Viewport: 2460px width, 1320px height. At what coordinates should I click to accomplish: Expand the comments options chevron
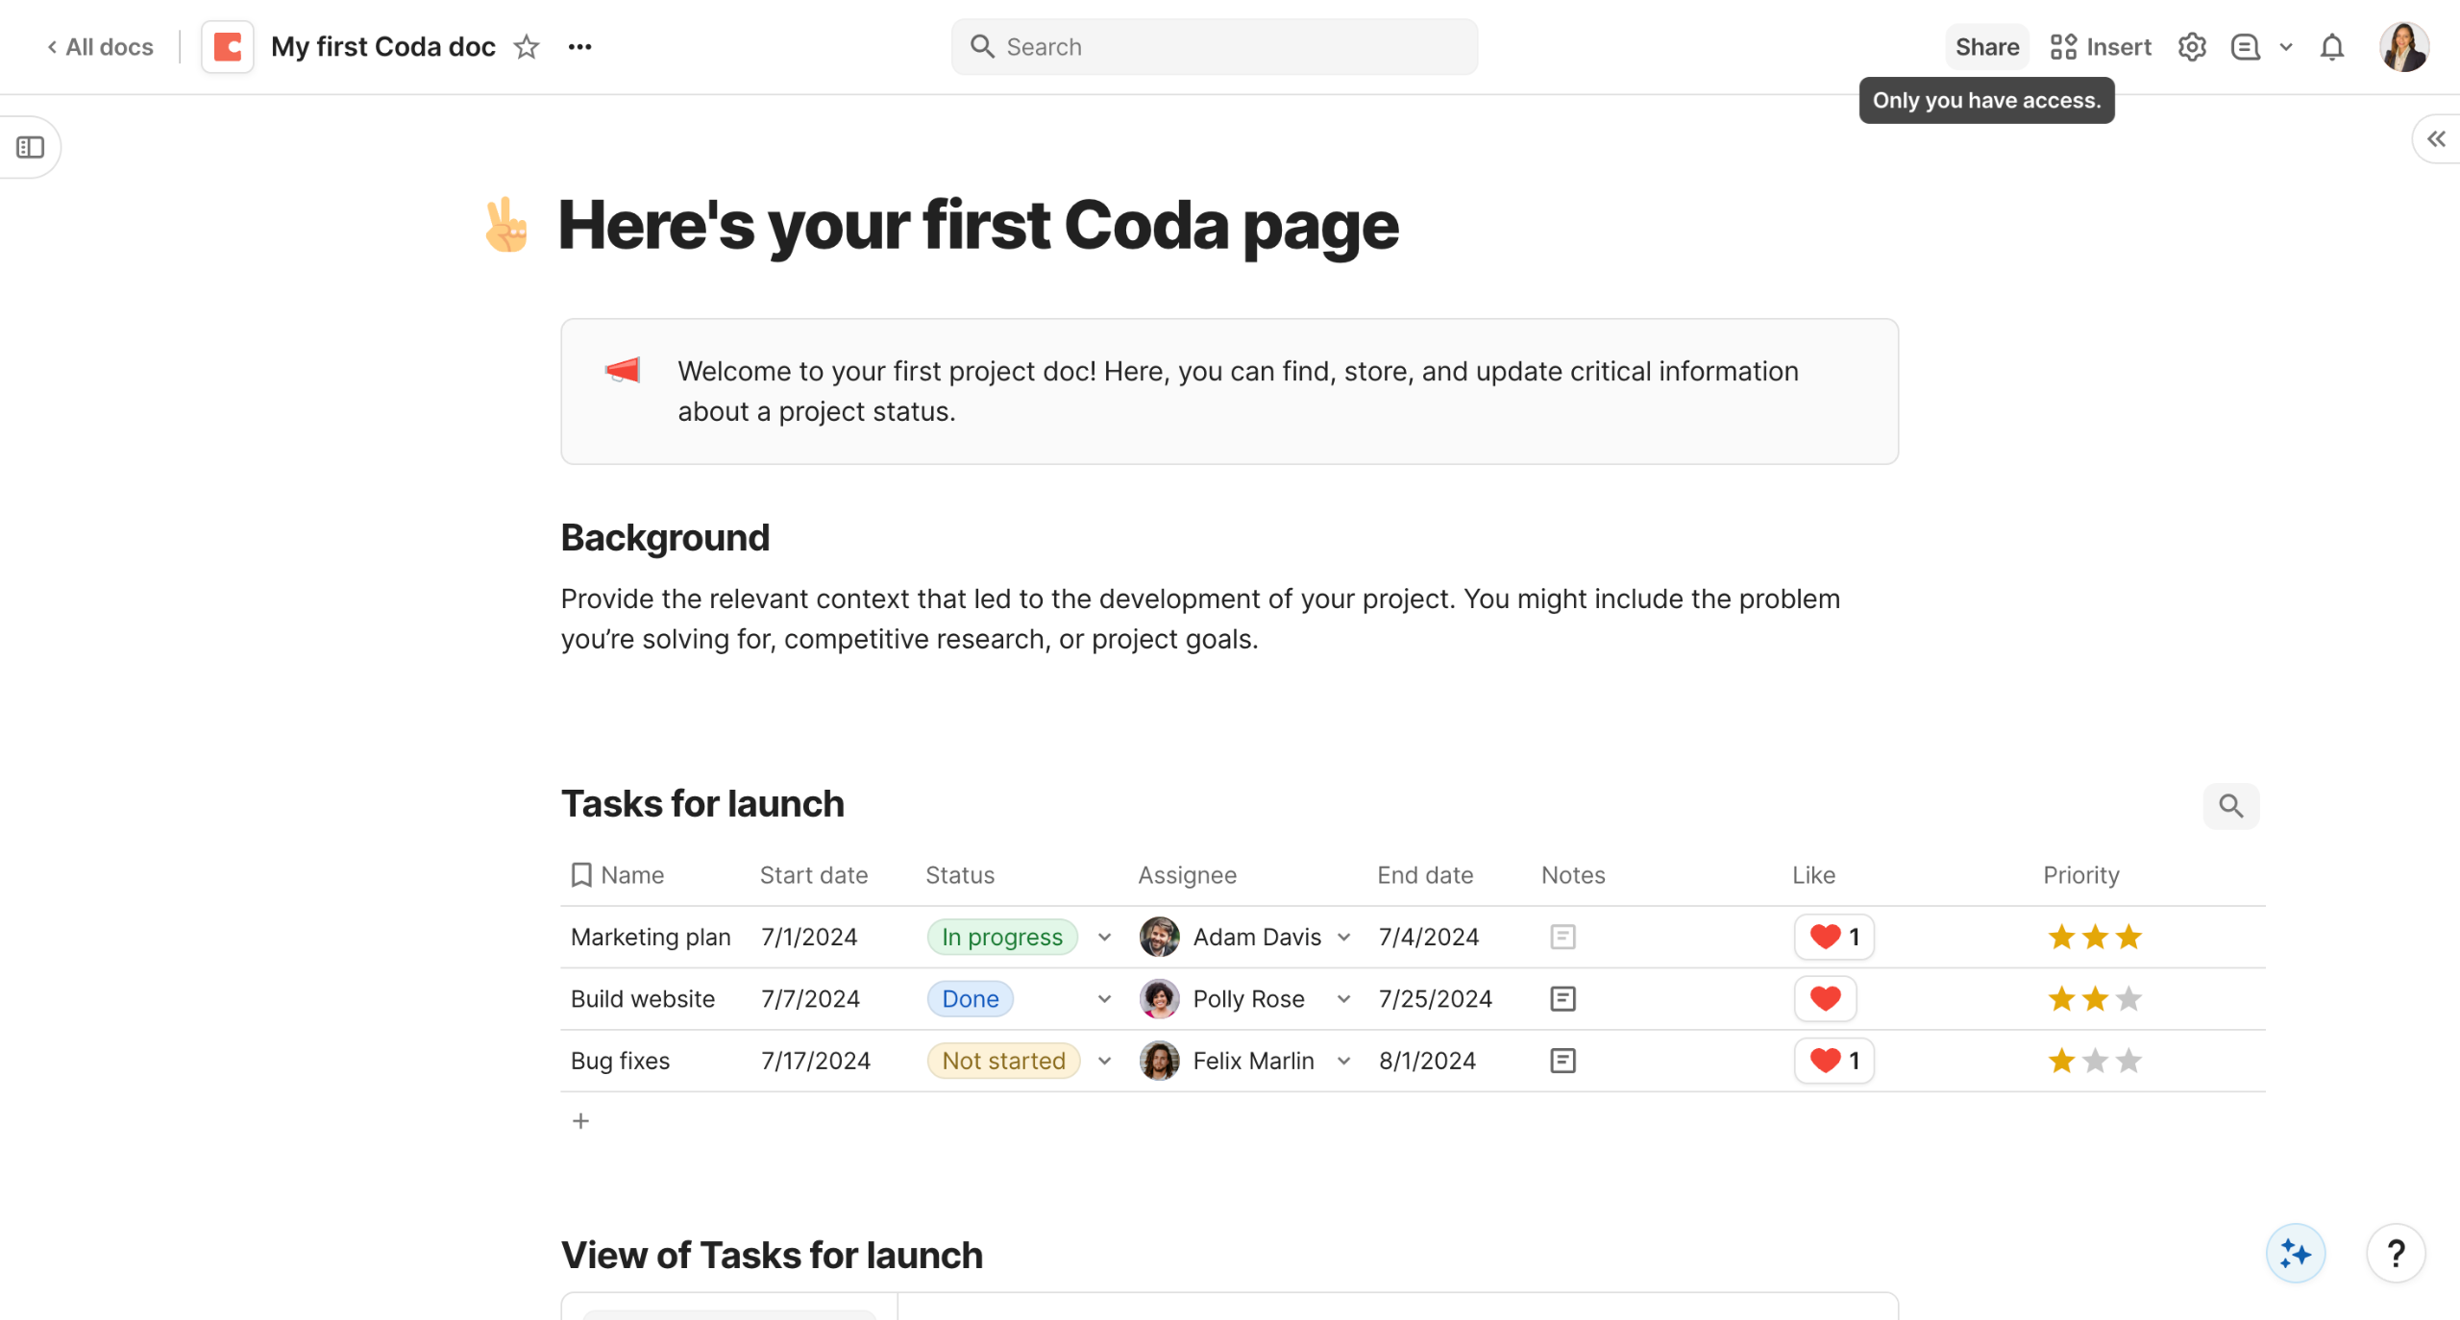pyautogui.click(x=2286, y=47)
